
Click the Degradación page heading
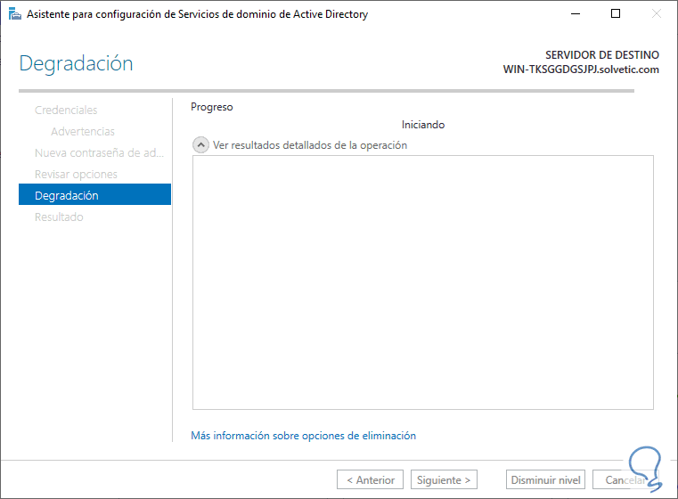(x=76, y=63)
